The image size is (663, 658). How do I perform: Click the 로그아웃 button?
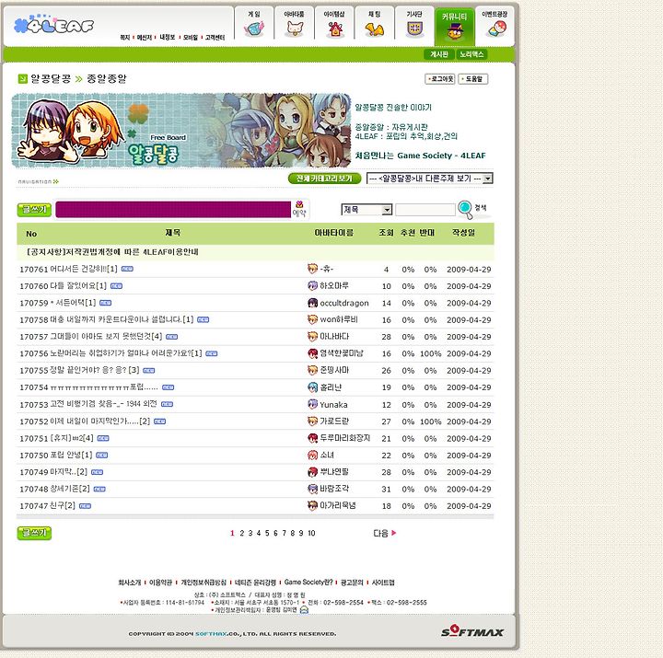coord(440,79)
